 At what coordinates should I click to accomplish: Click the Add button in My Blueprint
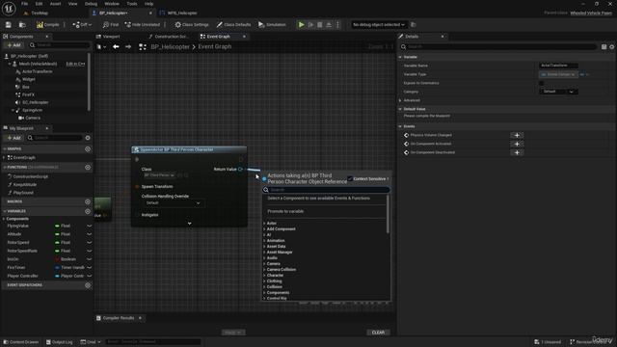[13, 138]
